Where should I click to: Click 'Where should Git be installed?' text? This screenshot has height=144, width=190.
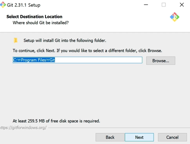coord(41,23)
